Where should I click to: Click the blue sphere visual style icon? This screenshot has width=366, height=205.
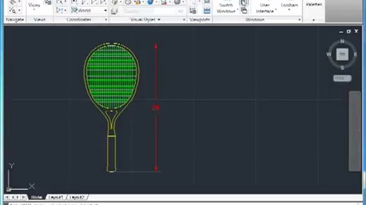pyautogui.click(x=150, y=2)
